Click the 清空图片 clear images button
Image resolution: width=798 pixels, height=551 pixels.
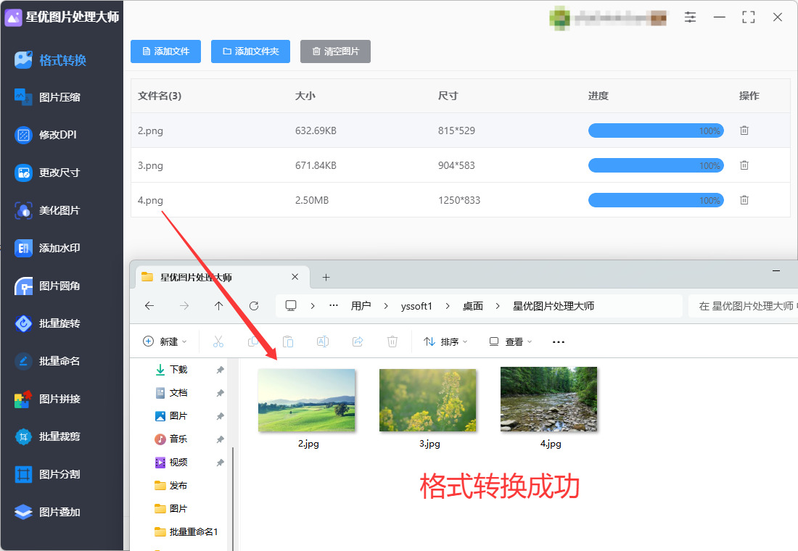[335, 51]
